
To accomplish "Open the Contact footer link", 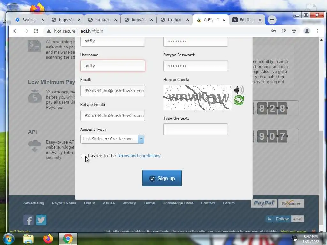I will [208, 203].
